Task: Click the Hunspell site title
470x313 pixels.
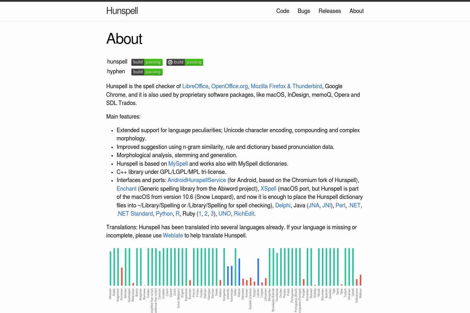Action: point(122,11)
